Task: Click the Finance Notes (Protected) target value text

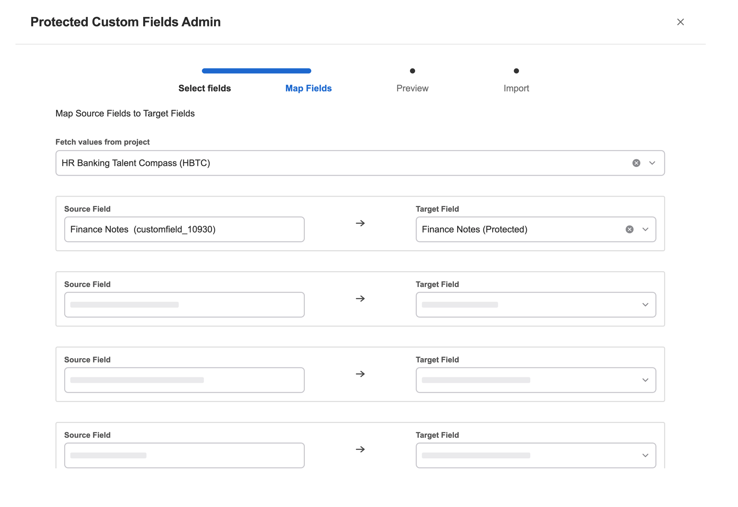Action: point(475,229)
